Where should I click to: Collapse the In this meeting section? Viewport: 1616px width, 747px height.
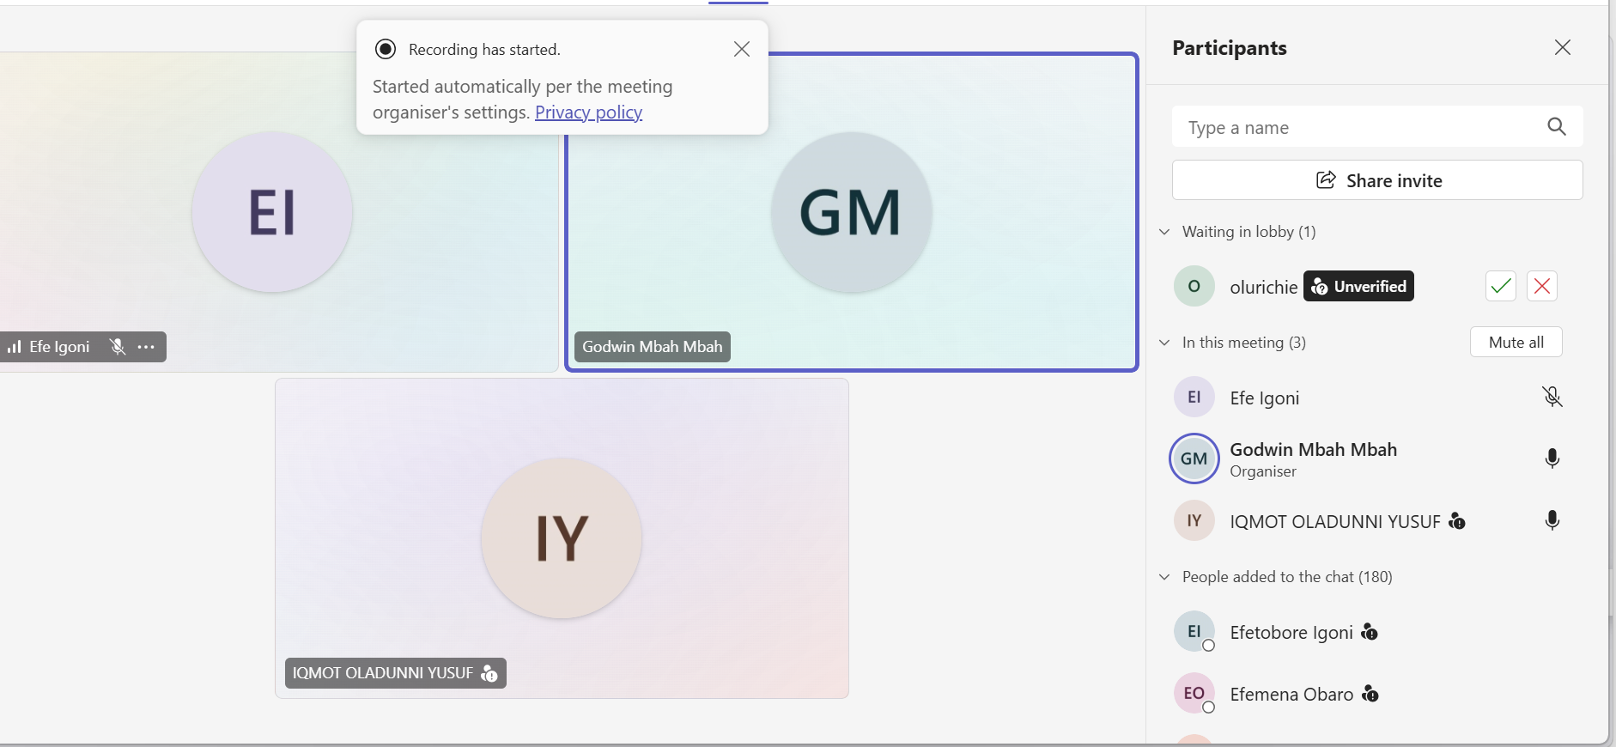(1164, 343)
